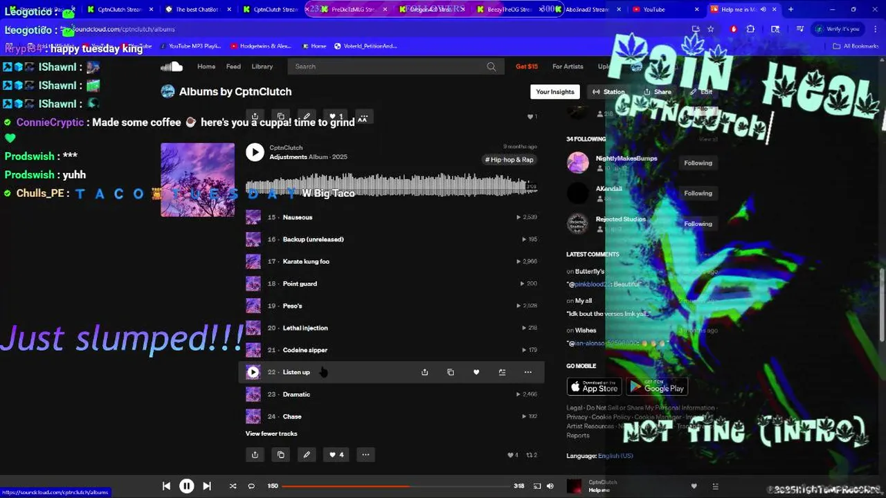
Task: Open more options for Listen up track
Action: tap(528, 372)
